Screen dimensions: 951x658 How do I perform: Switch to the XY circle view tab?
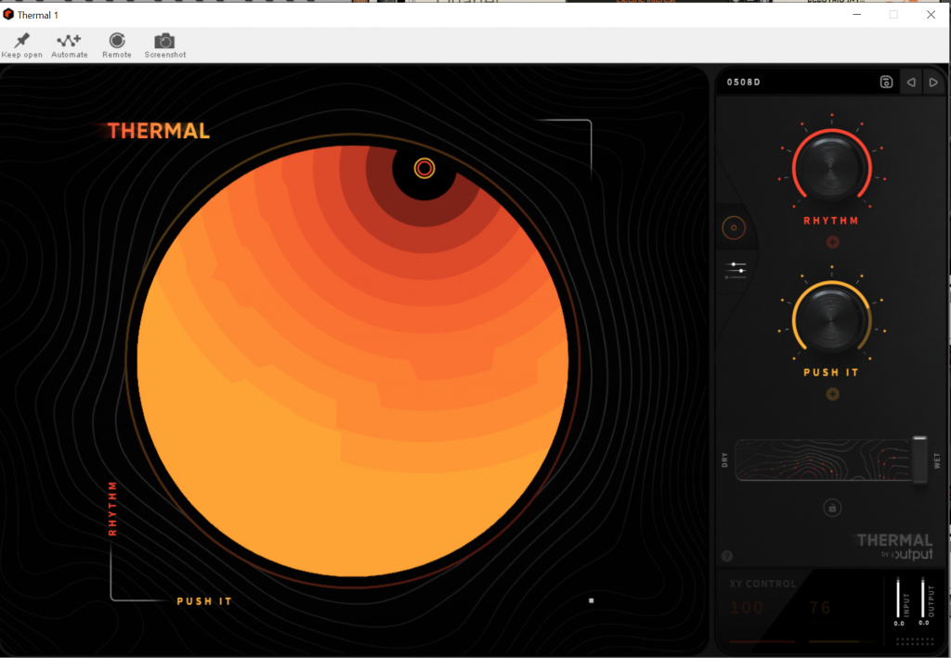[x=734, y=226]
